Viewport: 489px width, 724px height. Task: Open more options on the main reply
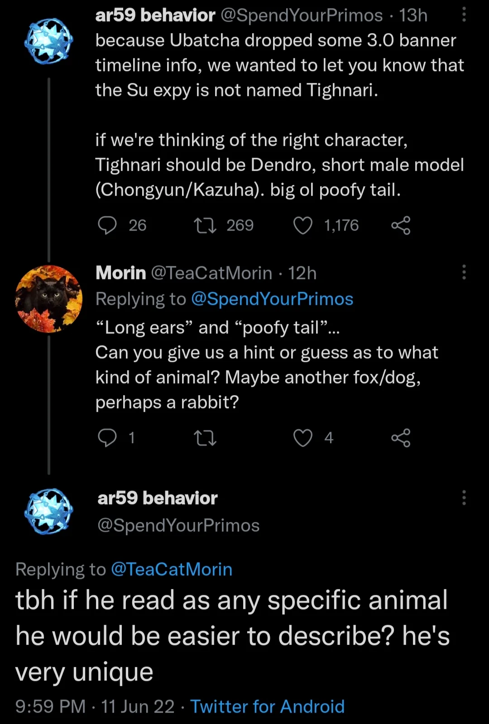pos(464,497)
